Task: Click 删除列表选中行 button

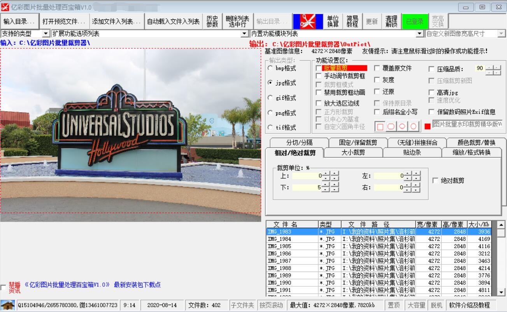Action: 238,21
